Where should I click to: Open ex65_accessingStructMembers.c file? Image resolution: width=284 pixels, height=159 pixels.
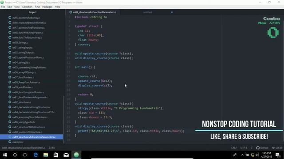[30, 117]
